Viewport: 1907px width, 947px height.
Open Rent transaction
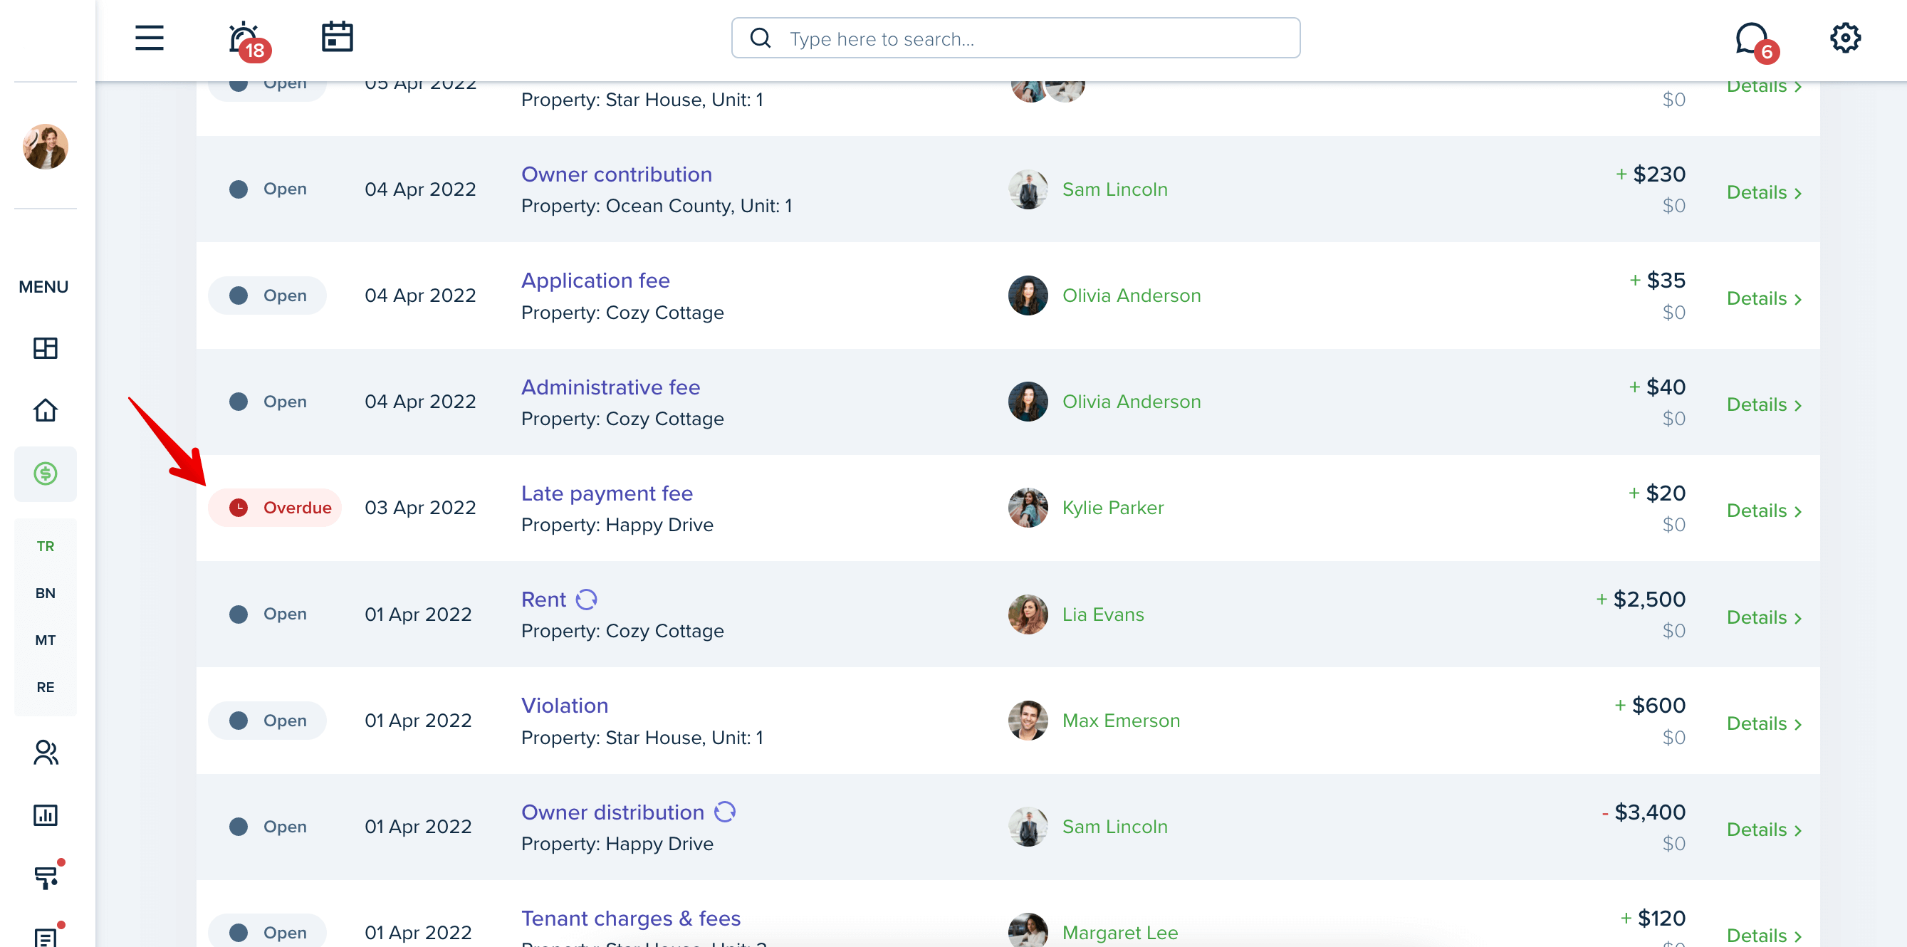[543, 600]
